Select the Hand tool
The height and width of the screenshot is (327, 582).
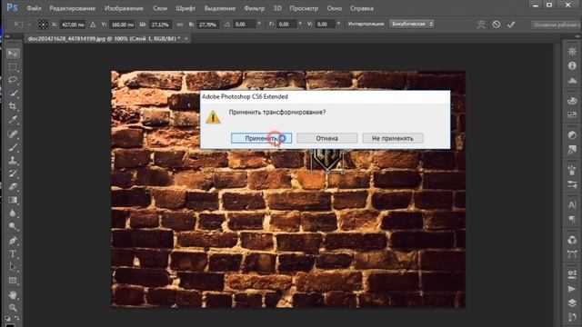click(13, 294)
